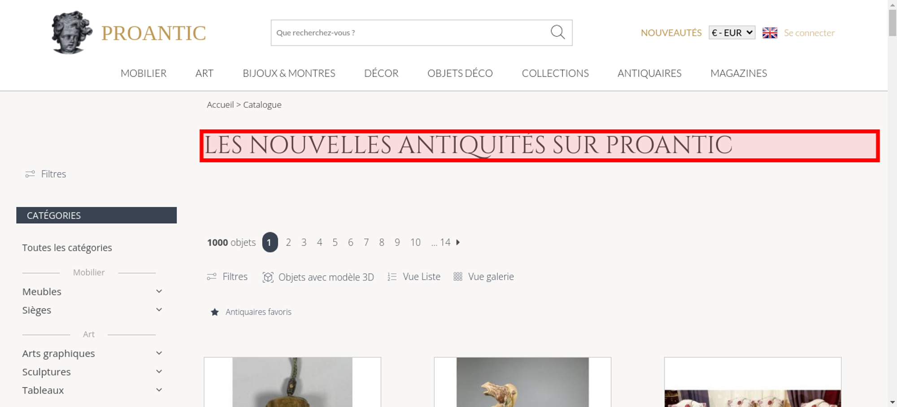Go to the Accueil breadcrumb link

[220, 105]
